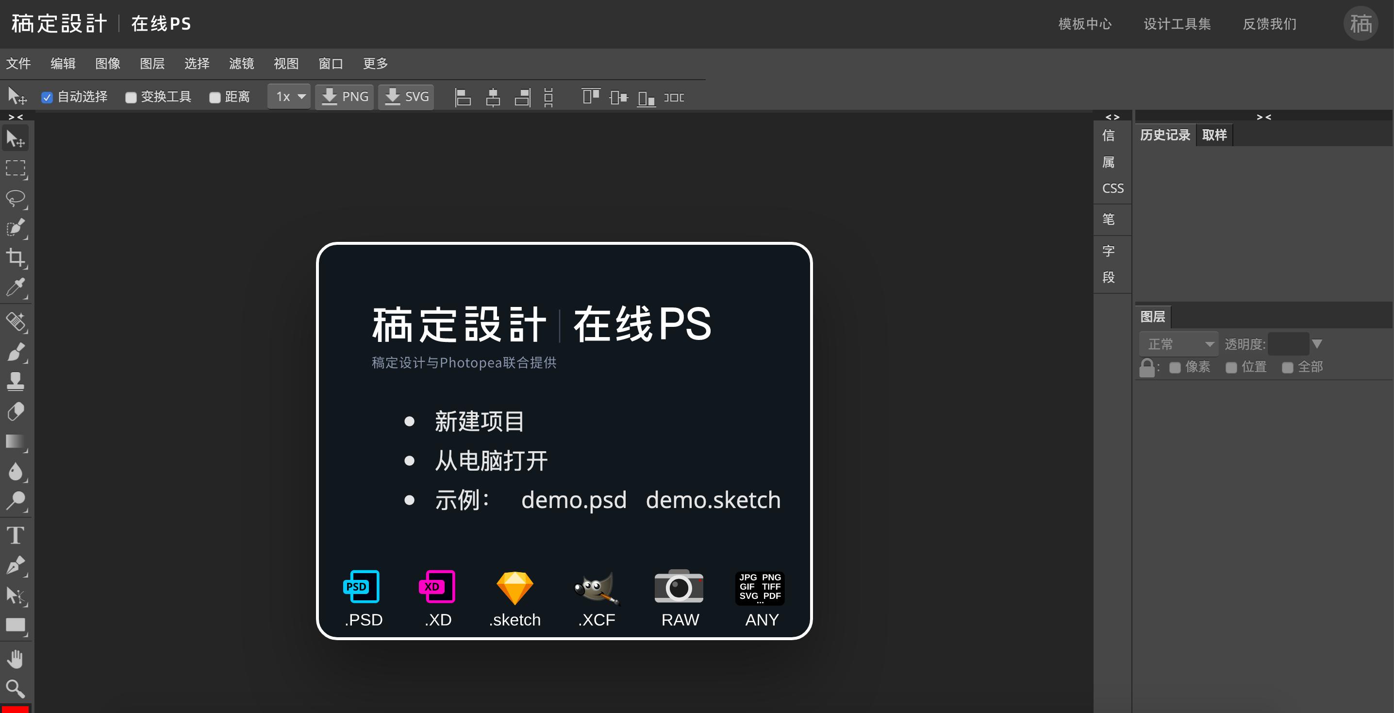Select the Lasso tool
Screen dimensions: 1394x713
pyautogui.click(x=16, y=199)
